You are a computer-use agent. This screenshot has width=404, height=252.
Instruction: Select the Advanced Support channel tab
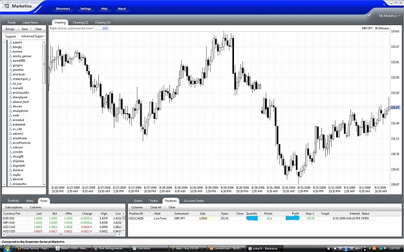(x=32, y=36)
